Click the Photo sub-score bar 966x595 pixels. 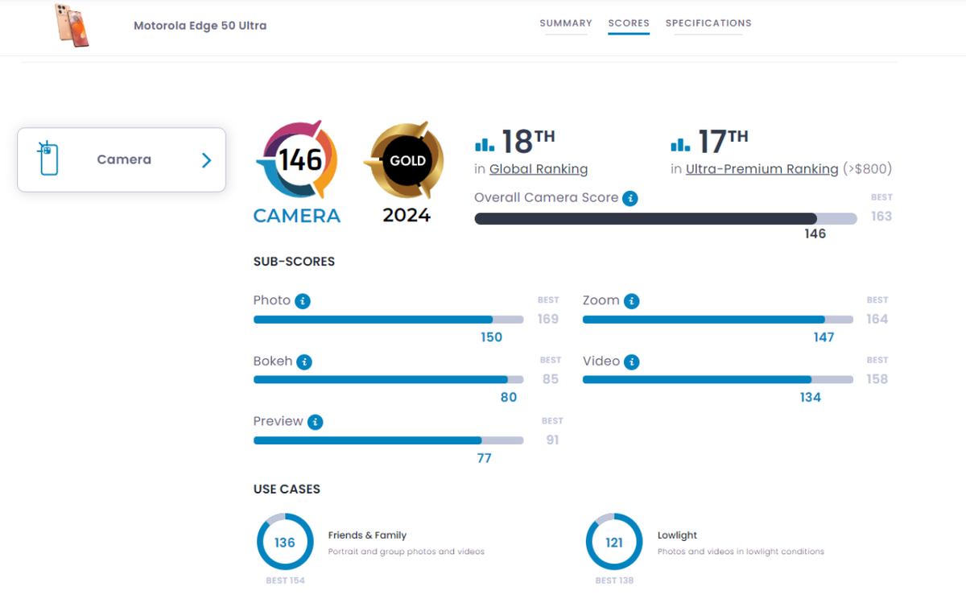388,320
